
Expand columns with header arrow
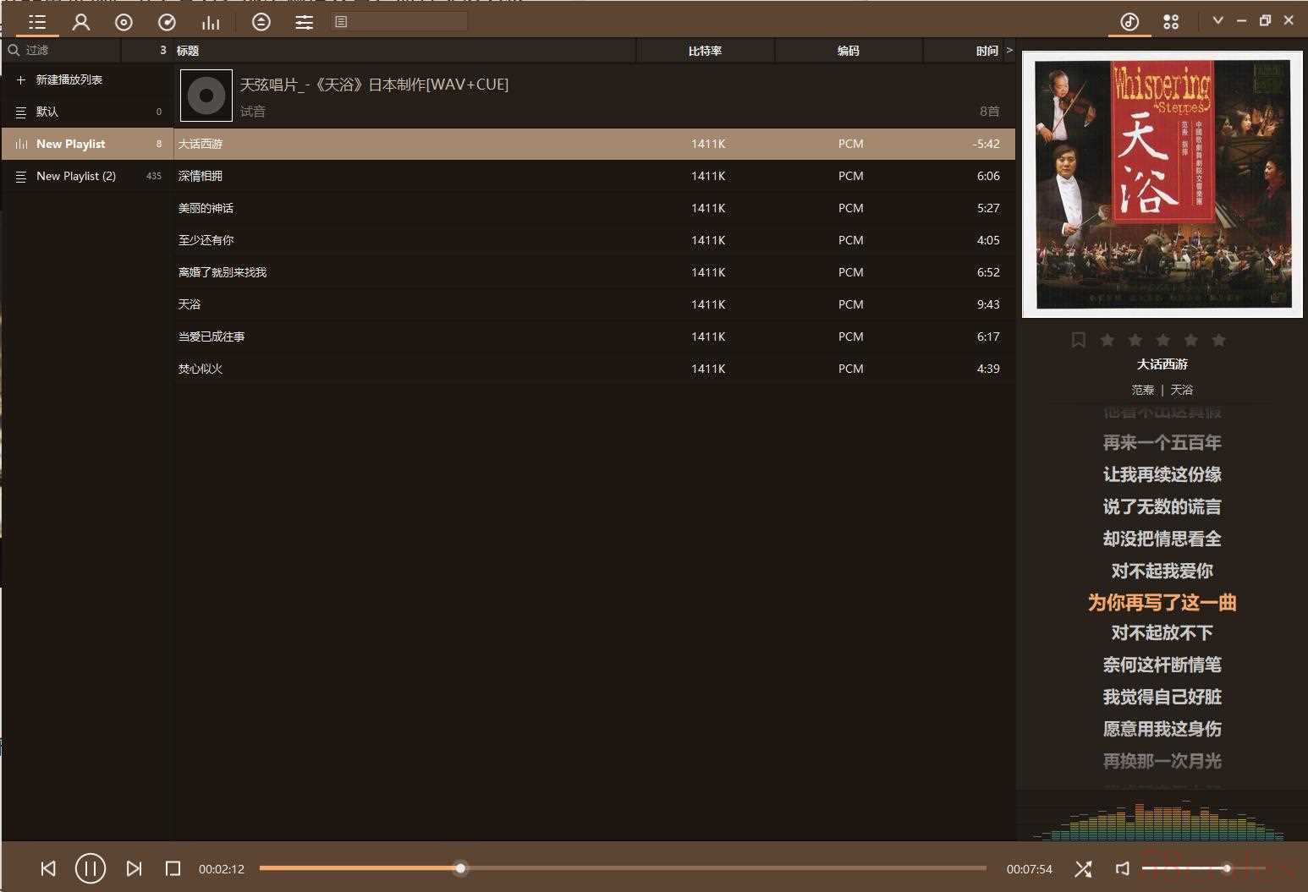(1009, 50)
